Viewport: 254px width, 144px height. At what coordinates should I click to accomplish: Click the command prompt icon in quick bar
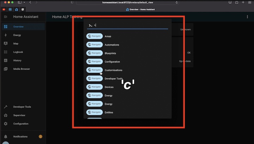tap(90, 25)
